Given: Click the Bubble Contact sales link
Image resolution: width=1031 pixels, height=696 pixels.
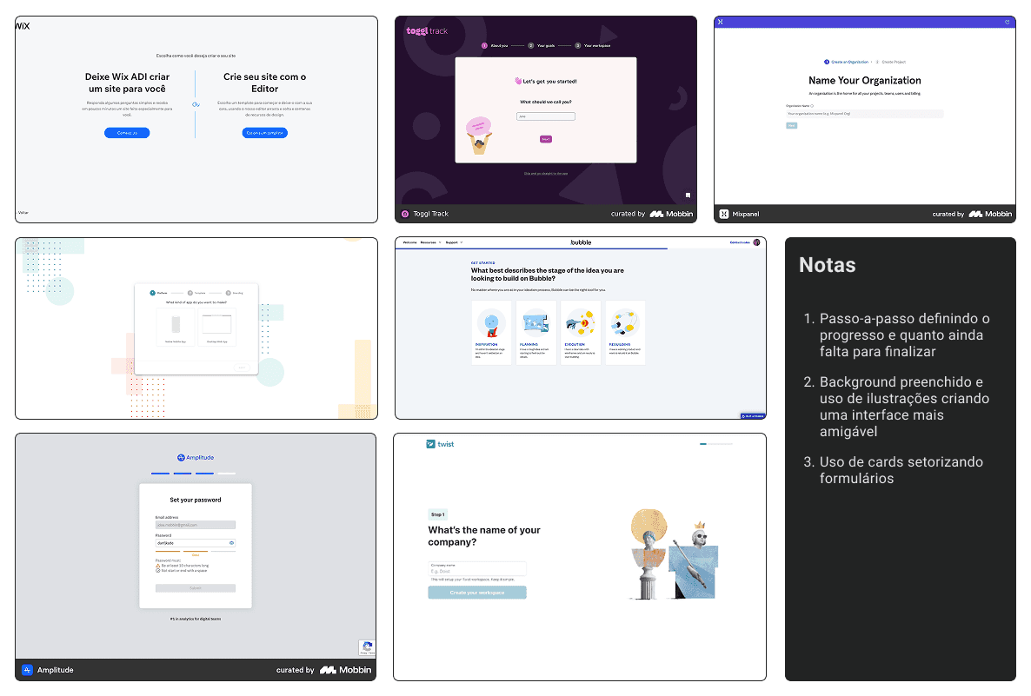Looking at the screenshot, I should 740,242.
